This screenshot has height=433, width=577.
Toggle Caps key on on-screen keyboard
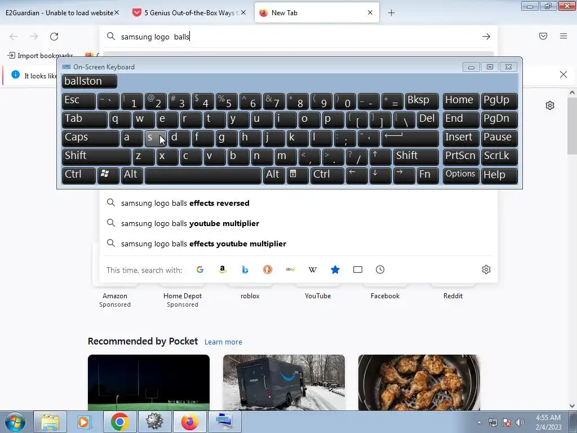pos(91,138)
